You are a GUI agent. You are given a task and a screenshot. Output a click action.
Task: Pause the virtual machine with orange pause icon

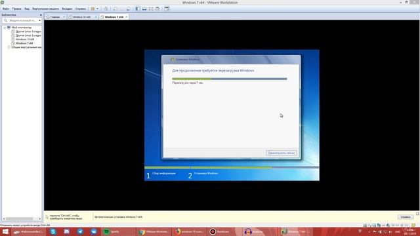[93, 9]
